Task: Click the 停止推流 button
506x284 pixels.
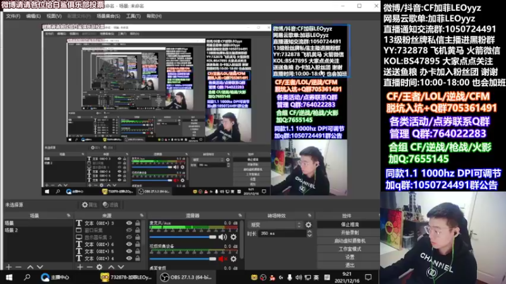Action: (350, 224)
